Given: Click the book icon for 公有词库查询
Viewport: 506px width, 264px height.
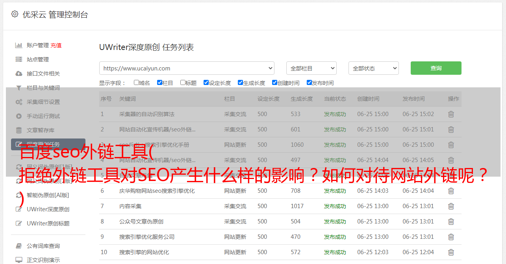Looking at the screenshot, I should [19, 246].
